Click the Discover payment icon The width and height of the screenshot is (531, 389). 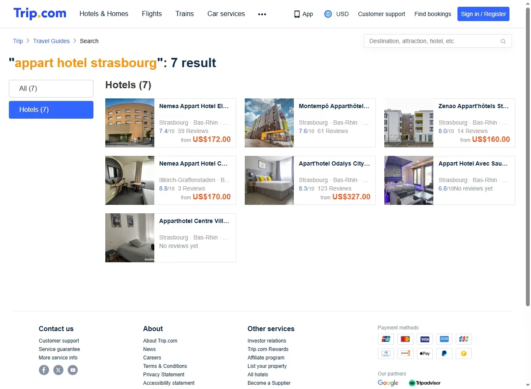(405, 354)
